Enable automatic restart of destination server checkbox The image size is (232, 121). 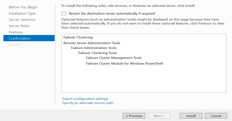[x=64, y=14]
